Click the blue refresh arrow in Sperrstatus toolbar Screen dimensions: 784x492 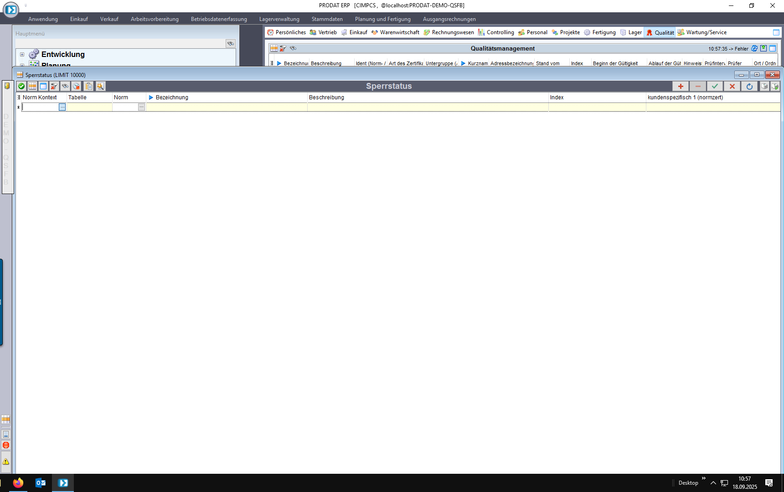[749, 86]
